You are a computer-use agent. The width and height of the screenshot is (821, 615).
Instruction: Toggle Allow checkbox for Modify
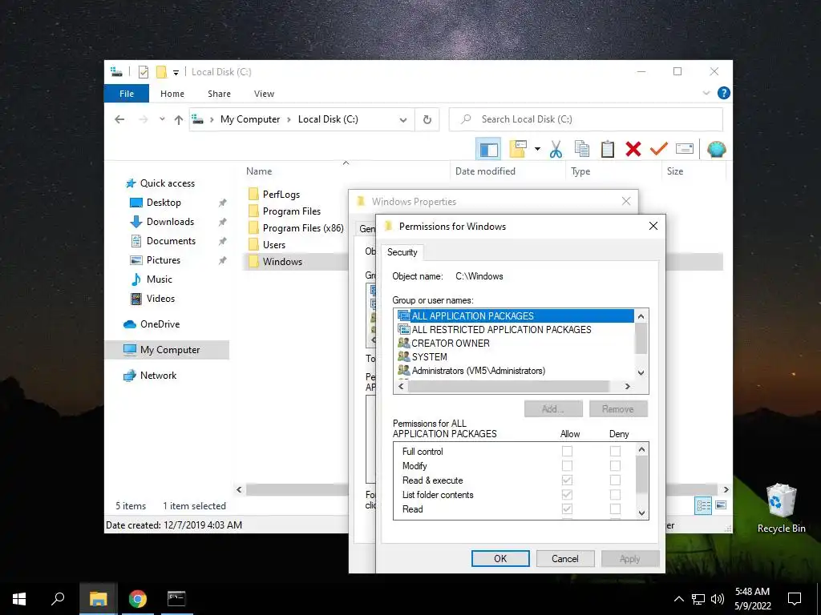567,465
